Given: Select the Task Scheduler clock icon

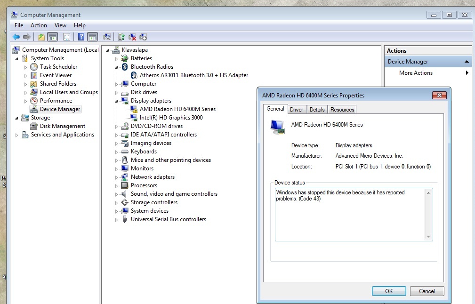Looking at the screenshot, I should coord(34,67).
